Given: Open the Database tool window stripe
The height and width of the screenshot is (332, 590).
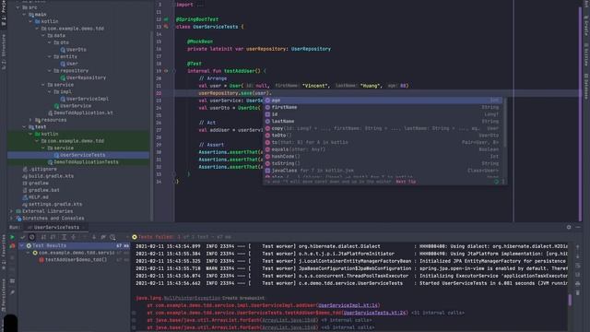Looking at the screenshot, I should [x=586, y=86].
